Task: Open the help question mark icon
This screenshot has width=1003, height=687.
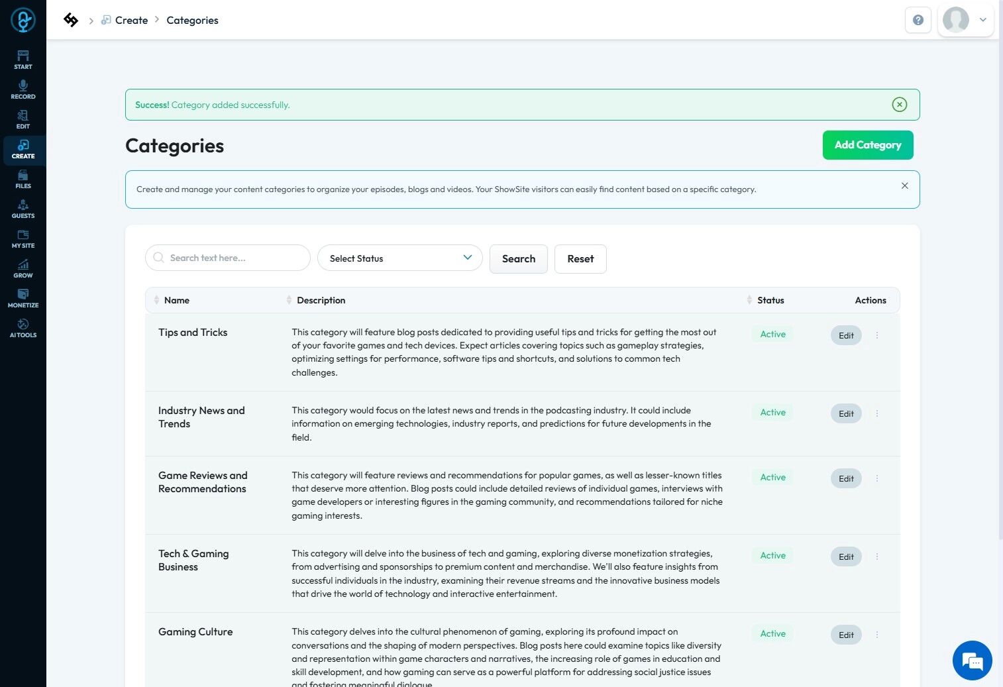Action: tap(918, 20)
